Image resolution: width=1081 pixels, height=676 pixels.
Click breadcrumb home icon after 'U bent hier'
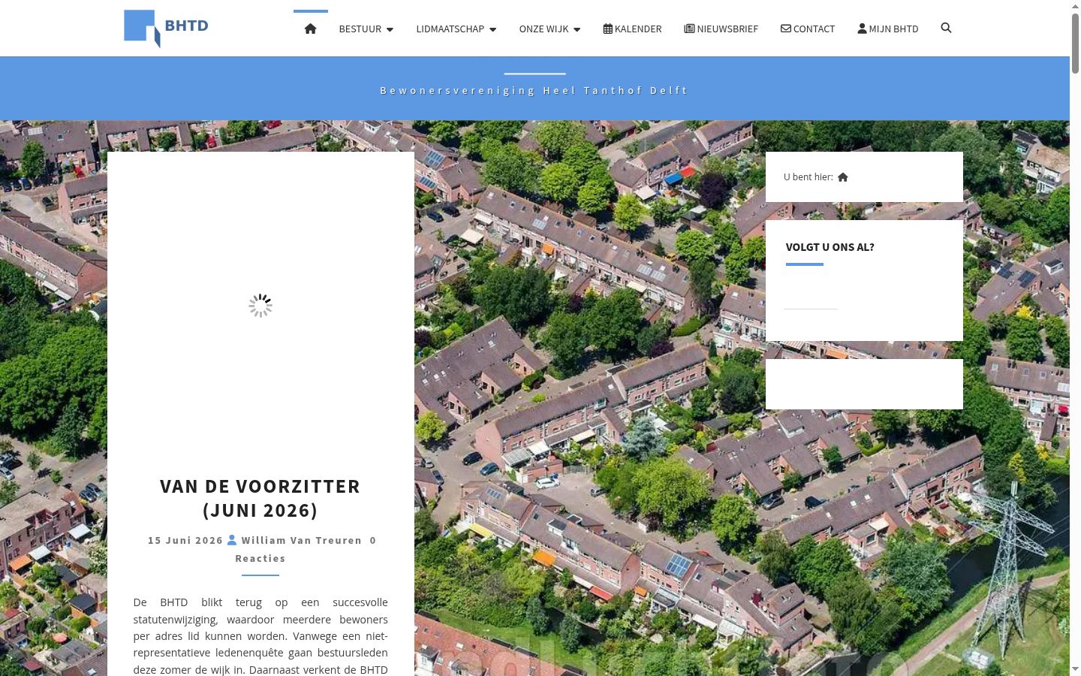[x=843, y=177]
